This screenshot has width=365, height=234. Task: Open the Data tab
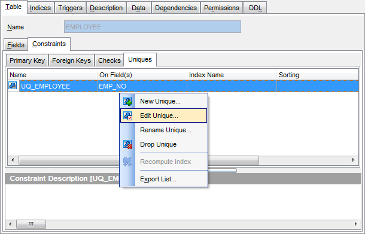[x=138, y=8]
